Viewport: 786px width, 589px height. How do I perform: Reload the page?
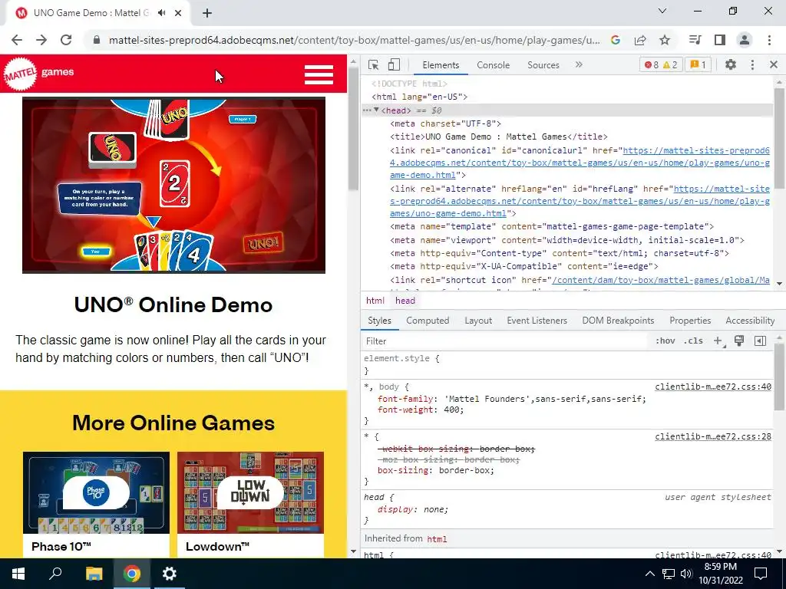(x=66, y=40)
